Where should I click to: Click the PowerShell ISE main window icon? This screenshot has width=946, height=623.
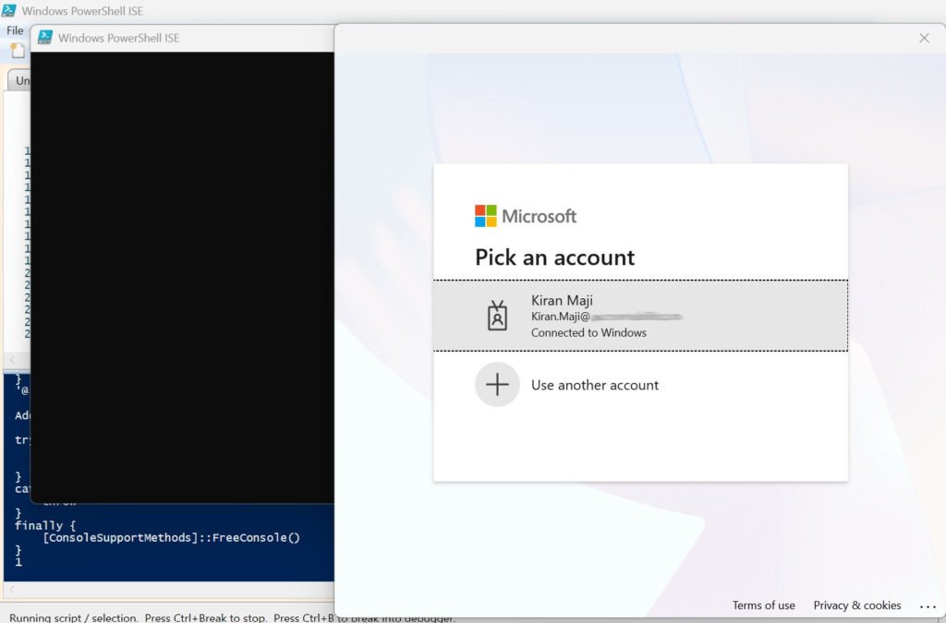pyautogui.click(x=8, y=10)
